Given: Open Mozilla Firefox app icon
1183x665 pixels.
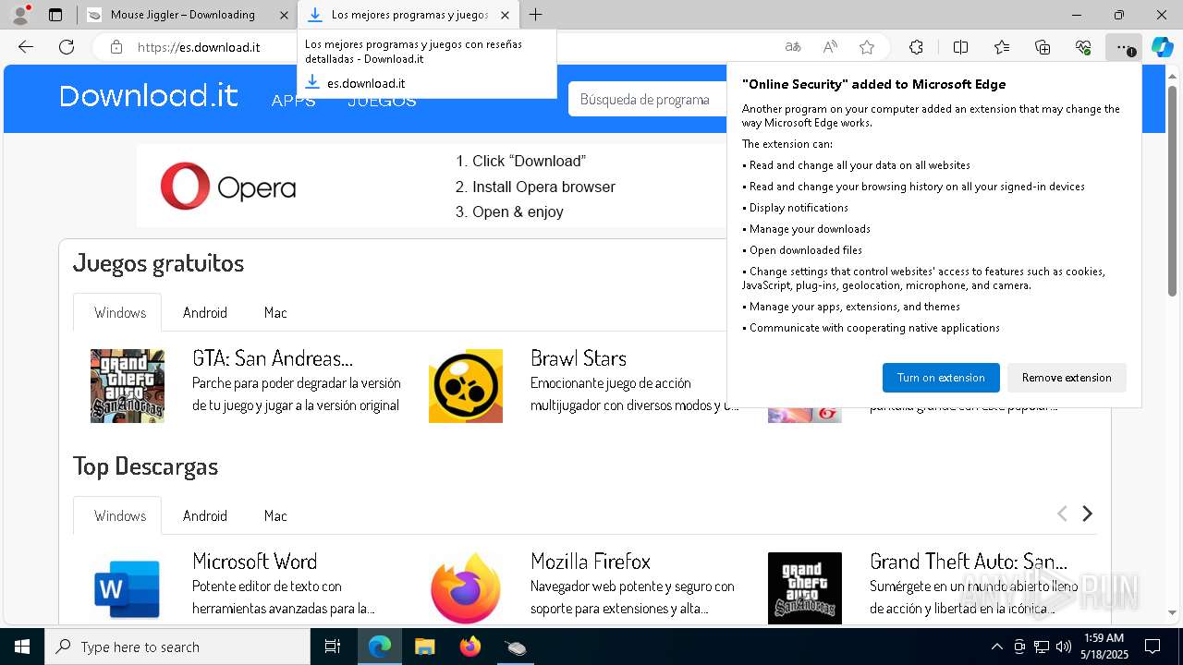Looking at the screenshot, I should (466, 588).
